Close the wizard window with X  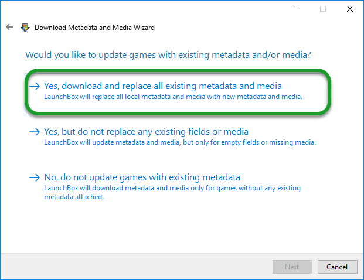coord(350,9)
